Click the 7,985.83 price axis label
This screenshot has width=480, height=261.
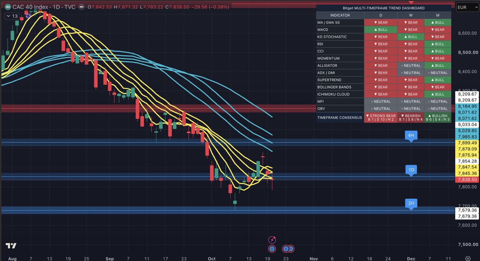467,137
